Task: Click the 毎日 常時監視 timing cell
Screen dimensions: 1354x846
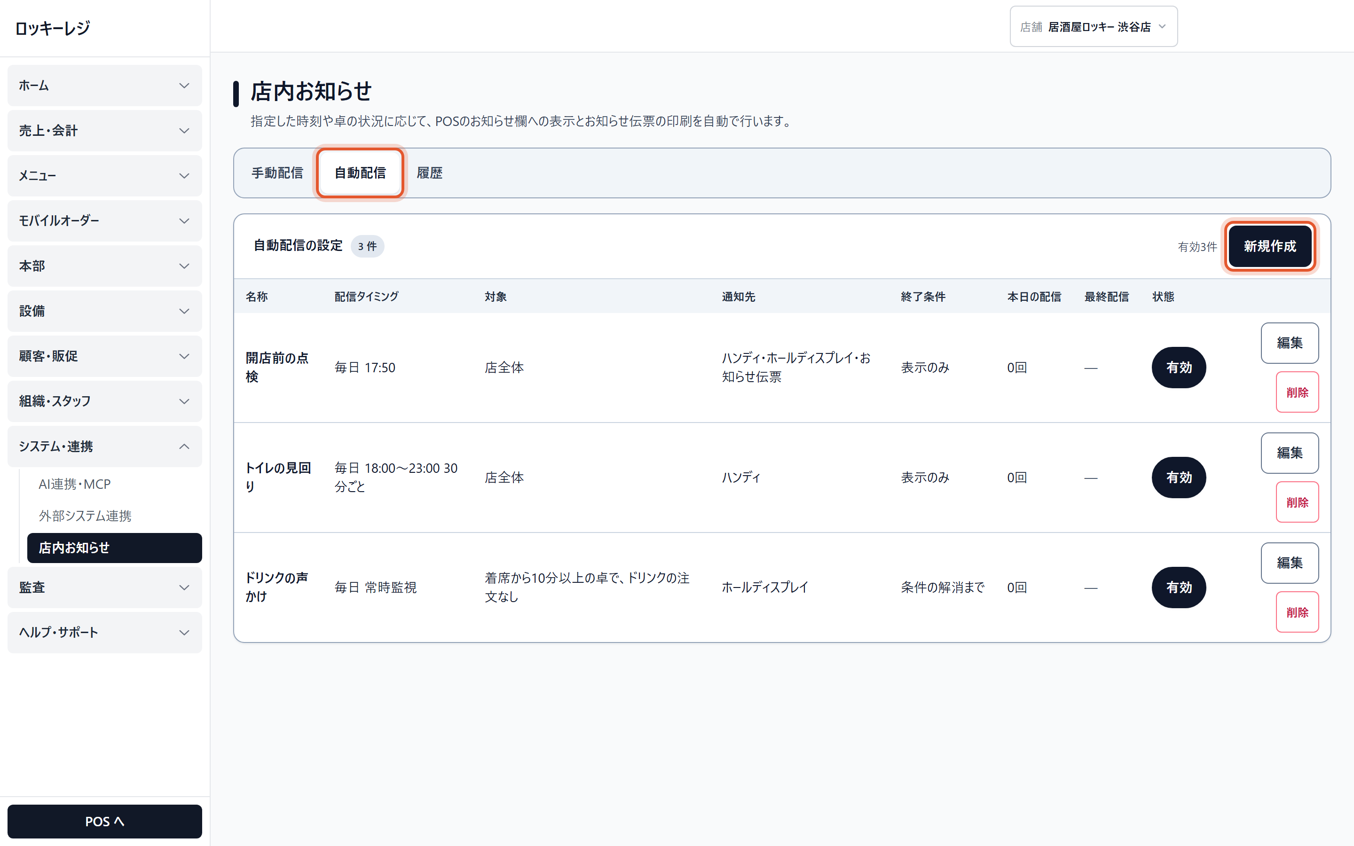Action: coord(376,587)
